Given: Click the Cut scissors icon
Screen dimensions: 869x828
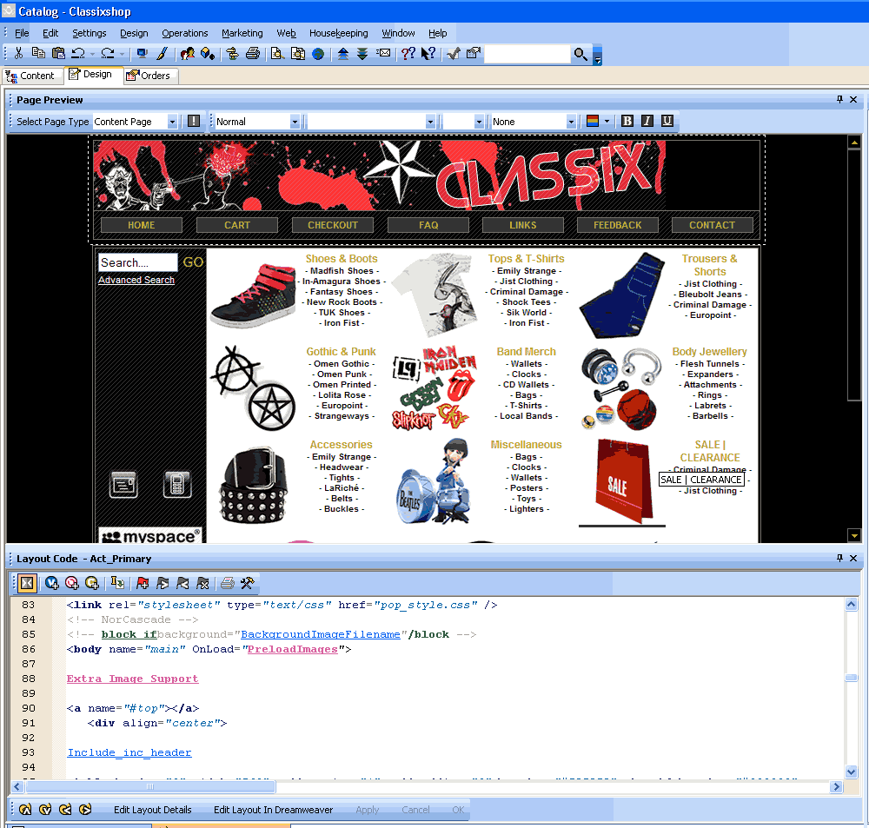Looking at the screenshot, I should point(18,54).
